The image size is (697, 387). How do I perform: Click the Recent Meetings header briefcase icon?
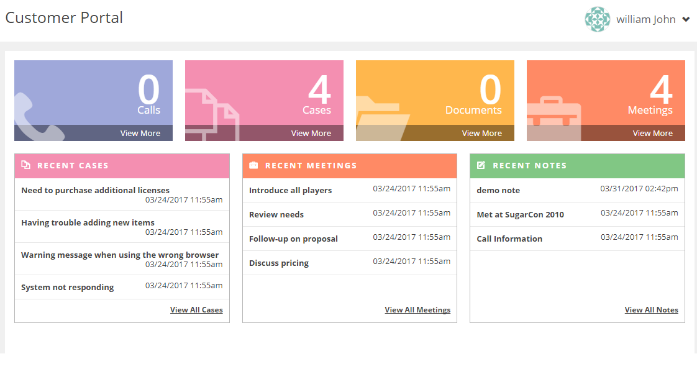coord(253,166)
